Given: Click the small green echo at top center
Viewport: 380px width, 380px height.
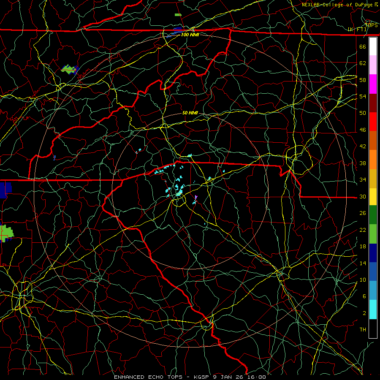Looking at the screenshot, I should (x=178, y=15).
